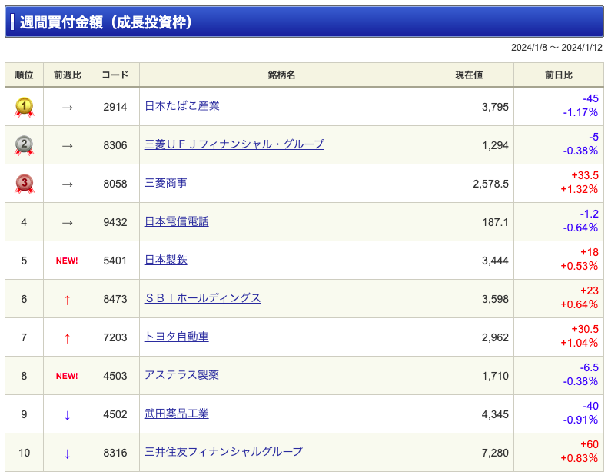Viewport: 608px width, 475px height.
Task: Click the current price 1,294
Action: tap(495, 145)
